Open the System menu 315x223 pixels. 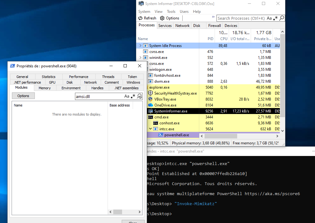coord(144,12)
